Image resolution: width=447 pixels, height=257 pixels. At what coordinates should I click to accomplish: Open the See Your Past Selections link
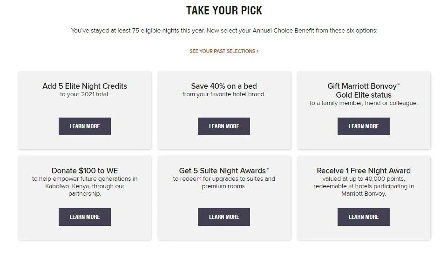click(x=223, y=51)
